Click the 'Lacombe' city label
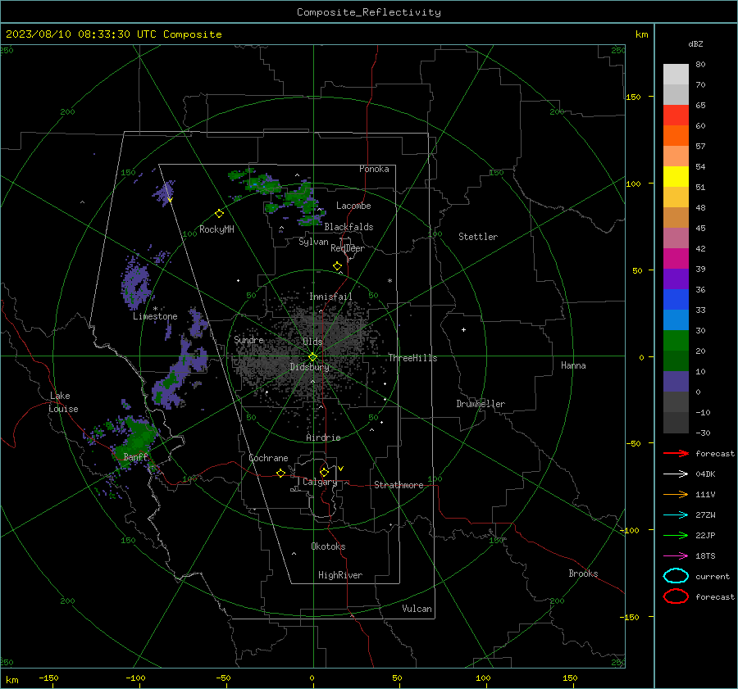 [x=353, y=206]
